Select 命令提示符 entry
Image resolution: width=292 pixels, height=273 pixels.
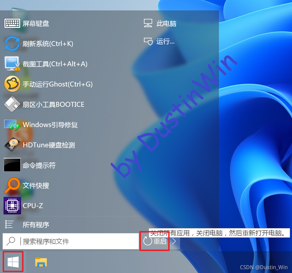[39, 165]
